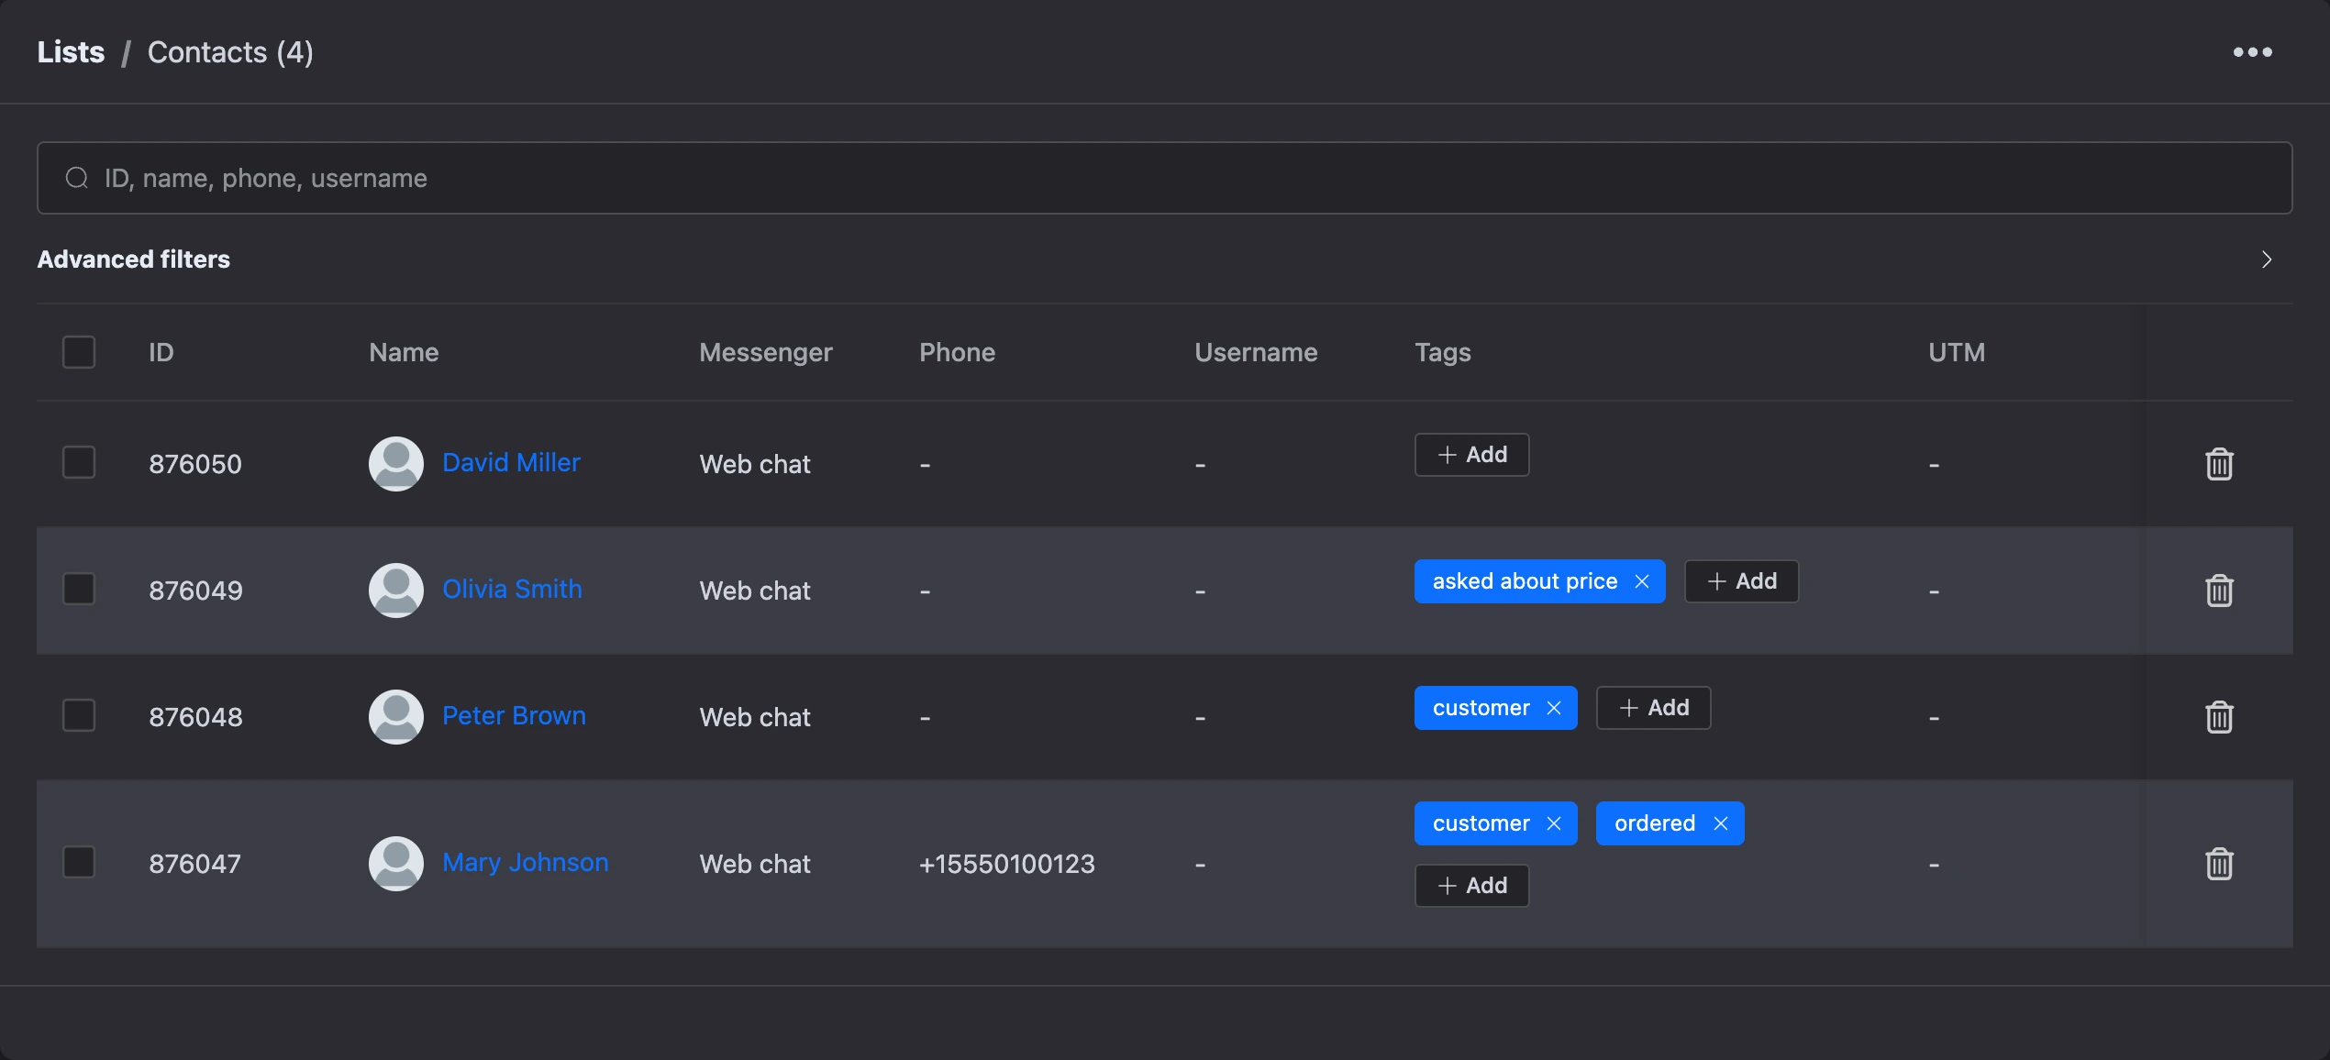
Task: Add a tag to David Miller
Action: [x=1471, y=455]
